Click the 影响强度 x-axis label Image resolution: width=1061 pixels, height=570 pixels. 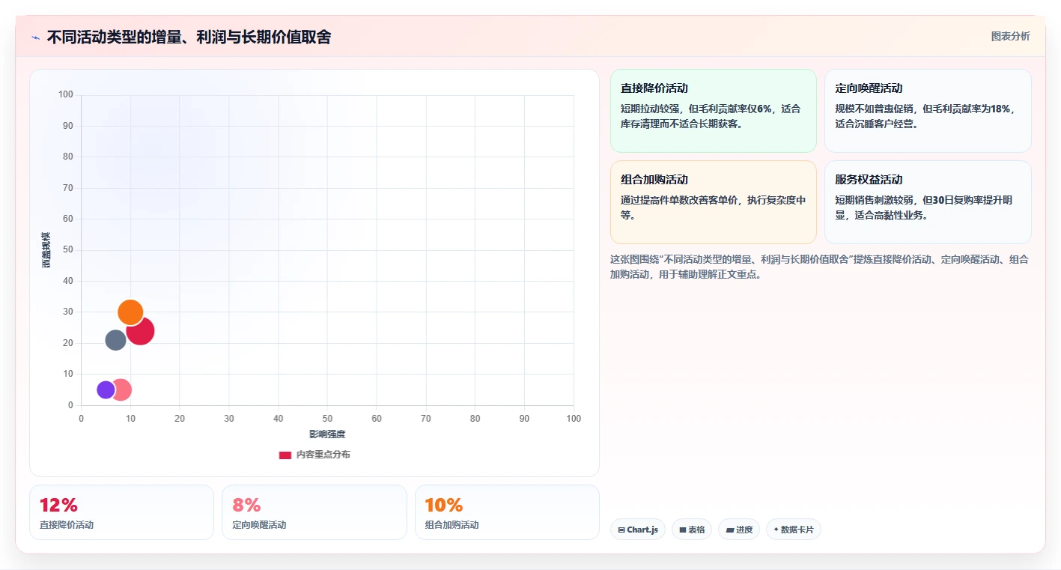coord(327,434)
